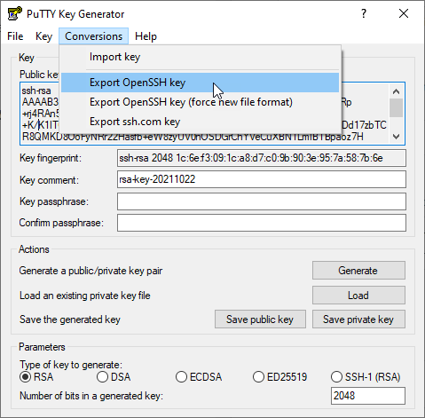Click the Generate button
The width and height of the screenshot is (425, 418).
click(x=358, y=271)
